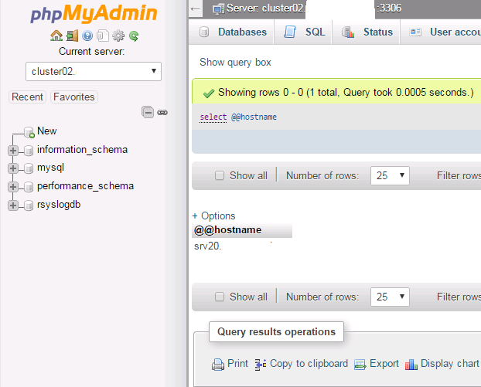Click Copy to clipboard link
This screenshot has height=387, width=481.
pos(309,363)
